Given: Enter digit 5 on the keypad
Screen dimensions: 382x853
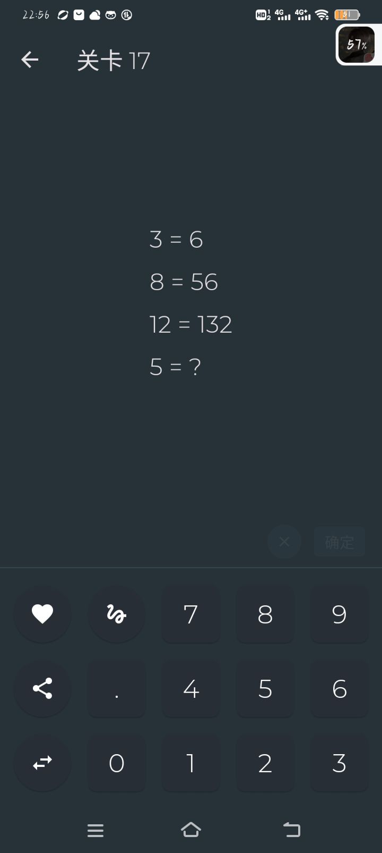Looking at the screenshot, I should pyautogui.click(x=265, y=689).
